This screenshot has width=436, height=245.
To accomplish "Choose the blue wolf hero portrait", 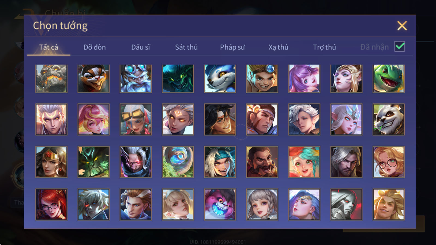I will (220, 79).
